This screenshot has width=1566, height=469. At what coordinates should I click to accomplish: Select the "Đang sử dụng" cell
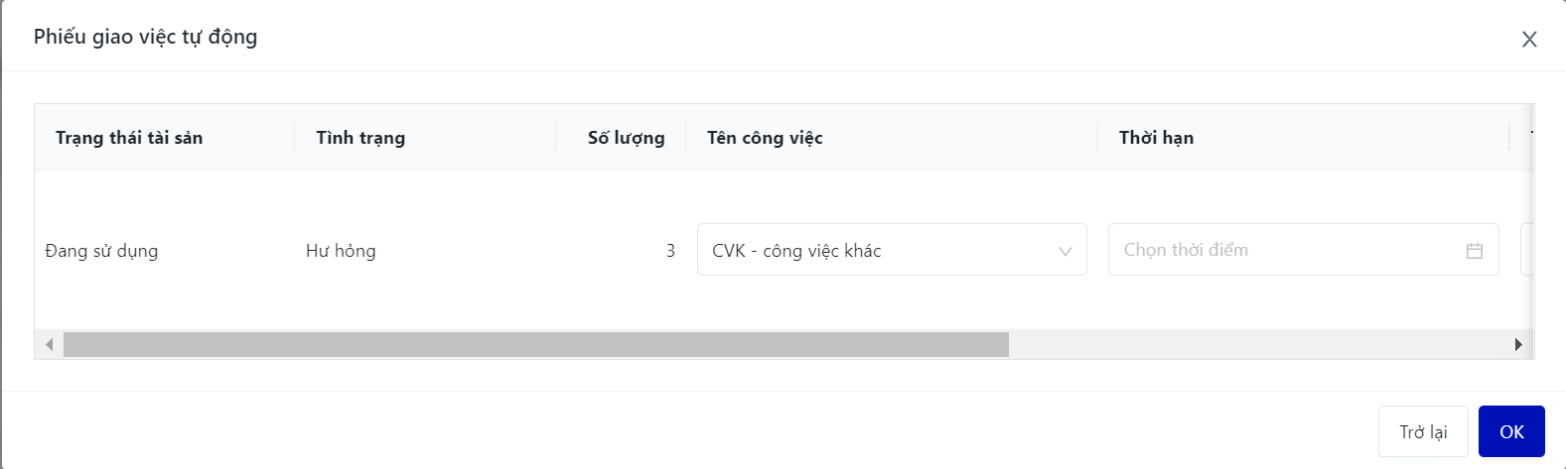coord(101,251)
